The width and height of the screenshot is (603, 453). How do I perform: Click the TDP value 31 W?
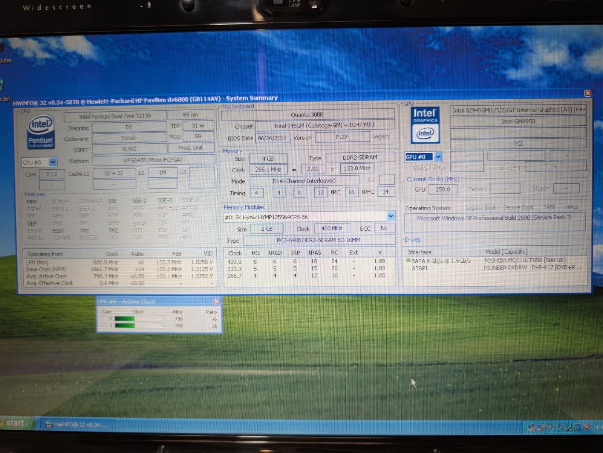tap(198, 126)
